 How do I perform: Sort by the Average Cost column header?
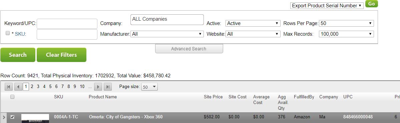[261, 100]
